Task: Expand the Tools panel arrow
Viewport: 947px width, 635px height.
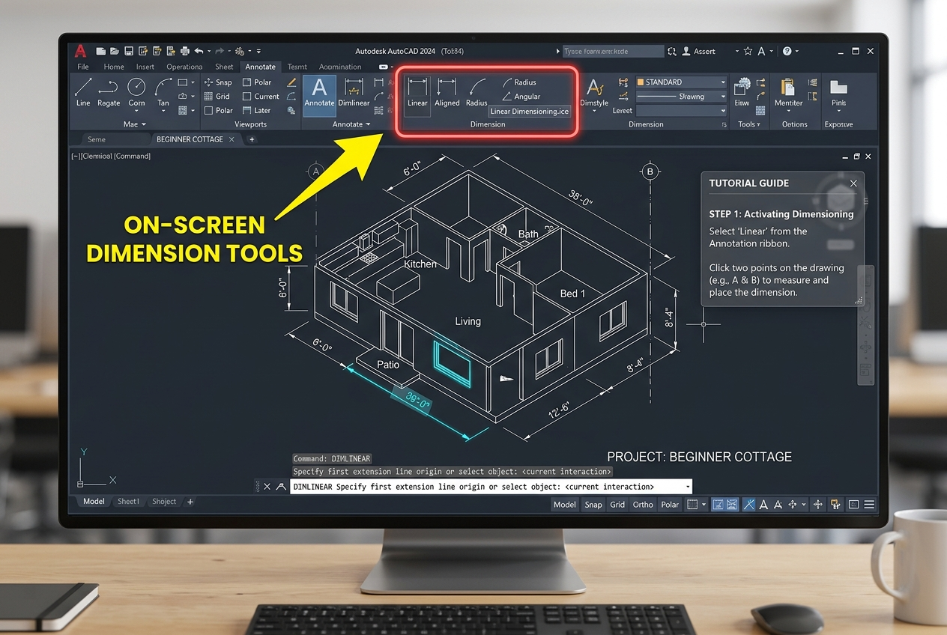Action: 758,124
